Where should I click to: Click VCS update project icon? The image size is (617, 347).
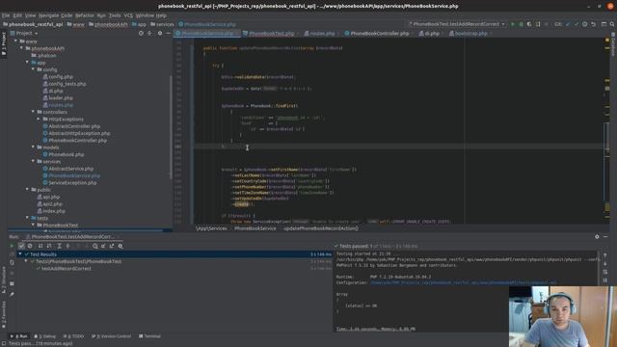[568, 24]
